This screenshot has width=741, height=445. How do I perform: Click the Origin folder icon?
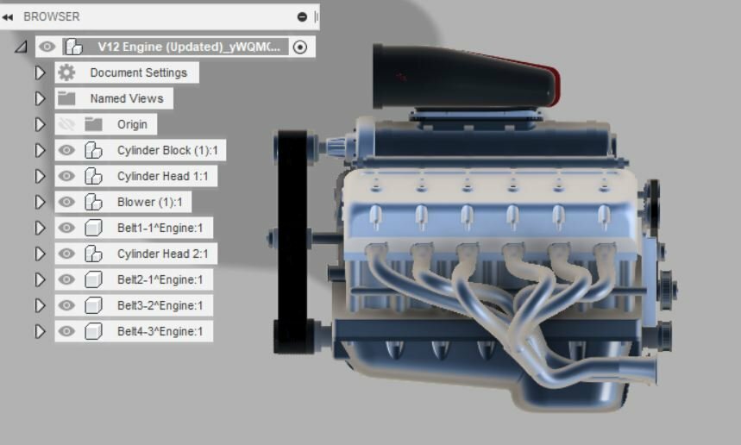coord(93,125)
